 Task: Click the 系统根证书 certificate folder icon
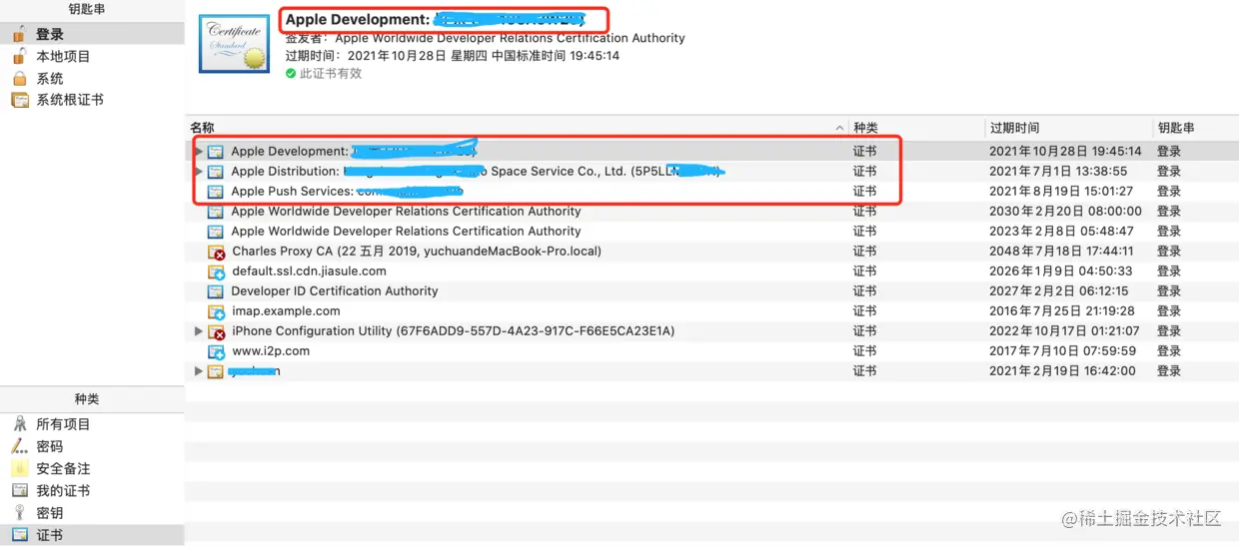click(x=19, y=100)
